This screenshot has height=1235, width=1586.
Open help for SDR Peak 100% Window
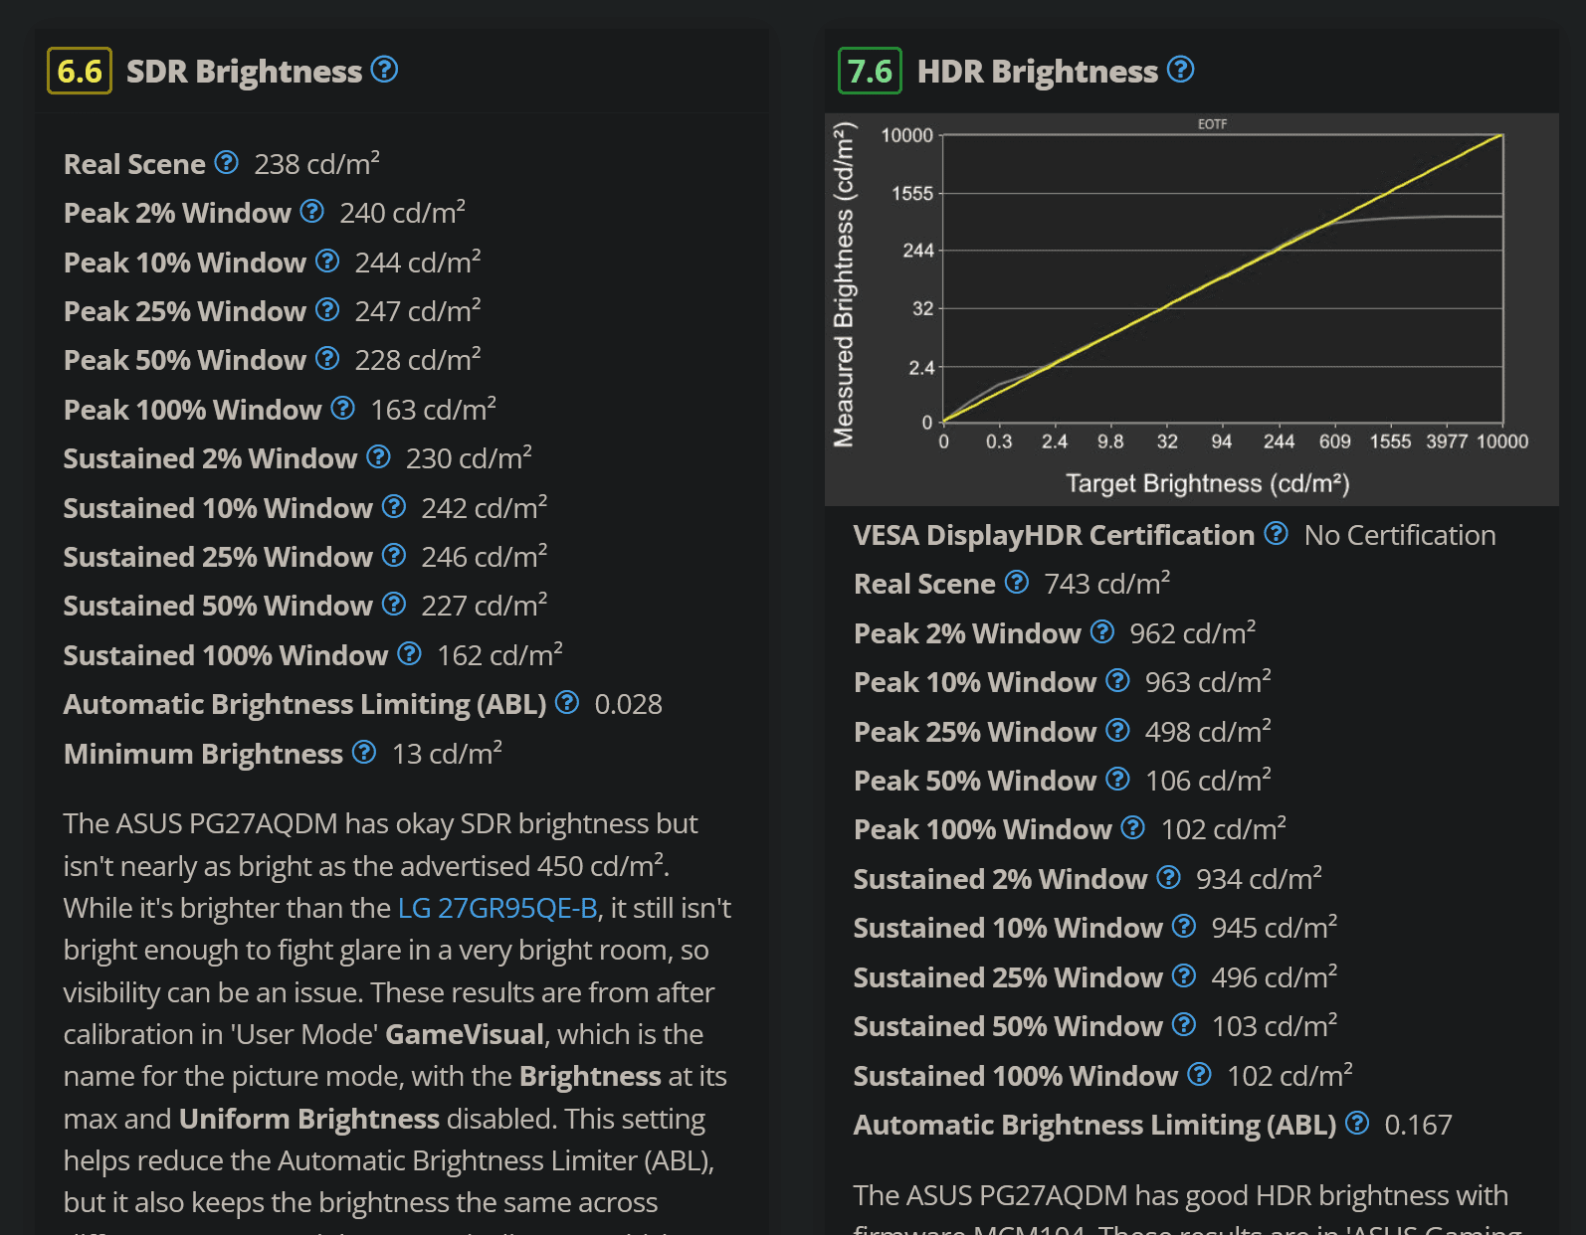coord(343,408)
